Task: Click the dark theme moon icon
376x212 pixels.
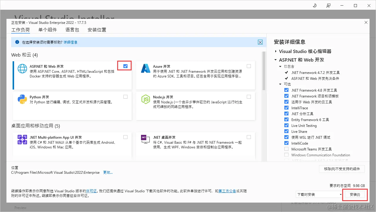Action: 315,6
